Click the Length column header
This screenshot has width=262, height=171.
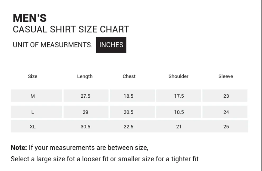(x=85, y=76)
